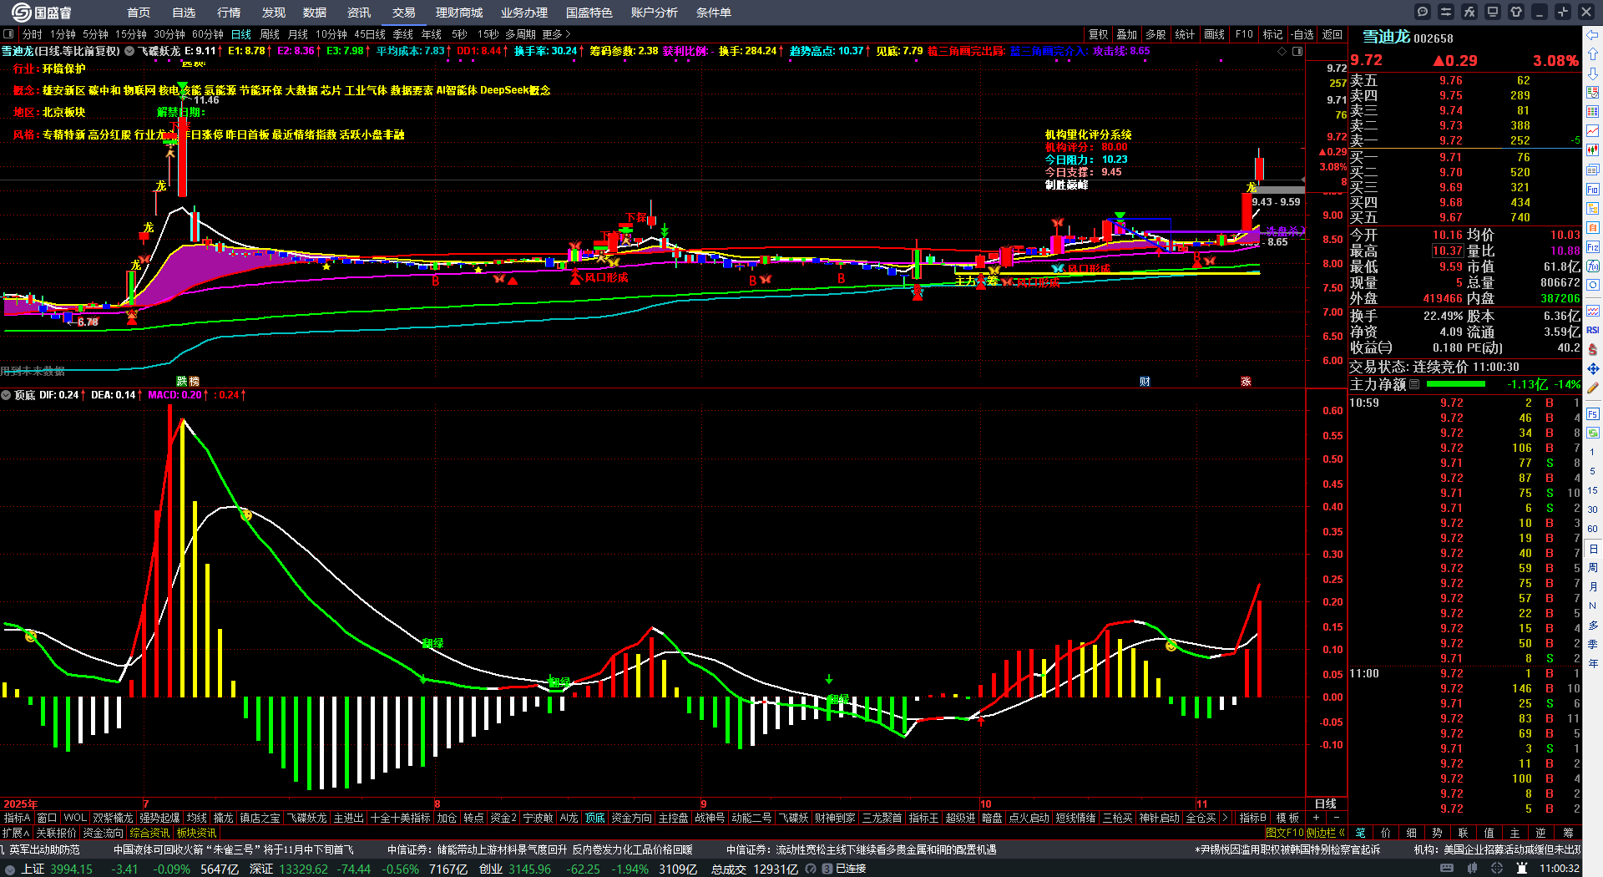Click the 卖一 price row 9.72
Screen dimensions: 1603x877
coord(1464,141)
